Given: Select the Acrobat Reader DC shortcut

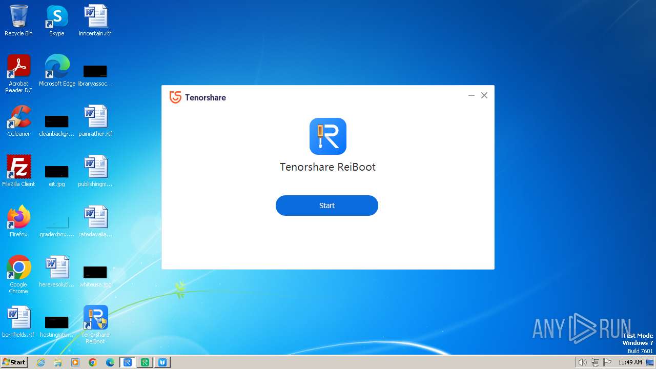Looking at the screenshot, I should [x=18, y=74].
